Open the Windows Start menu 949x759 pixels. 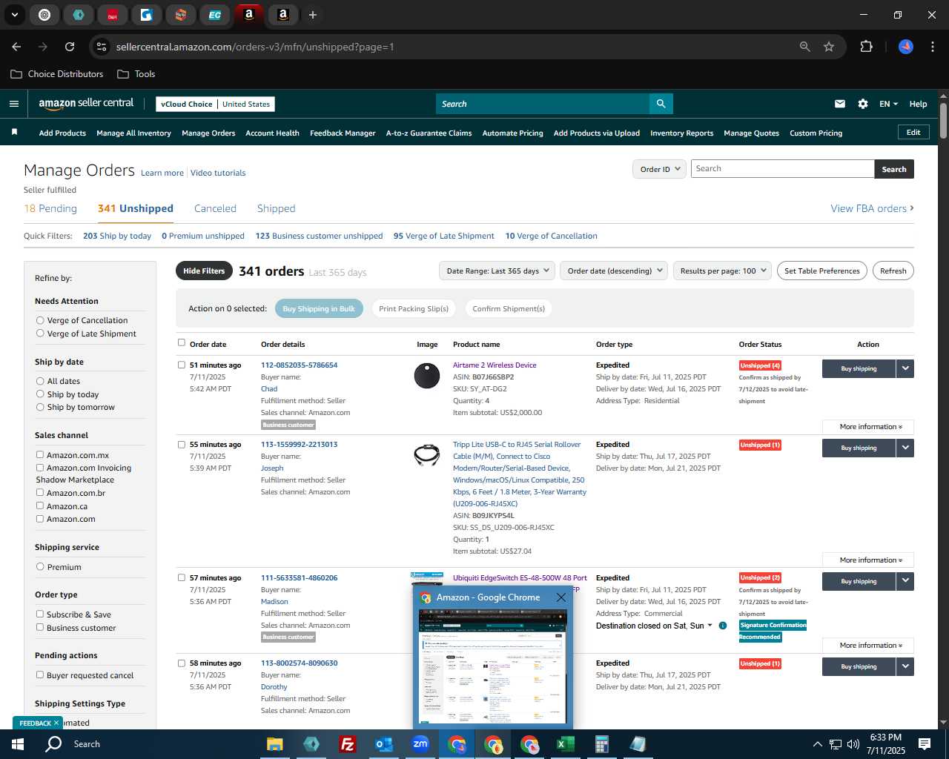(x=17, y=744)
